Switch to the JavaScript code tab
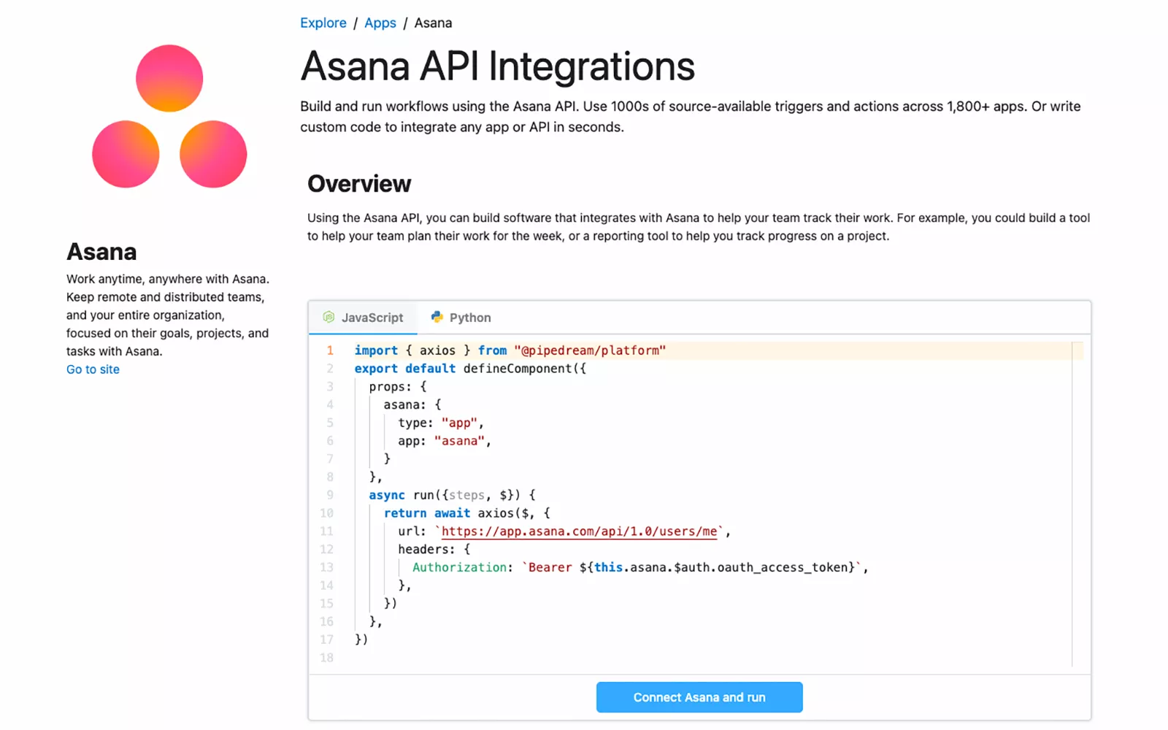The width and height of the screenshot is (1168, 730). pos(364,318)
